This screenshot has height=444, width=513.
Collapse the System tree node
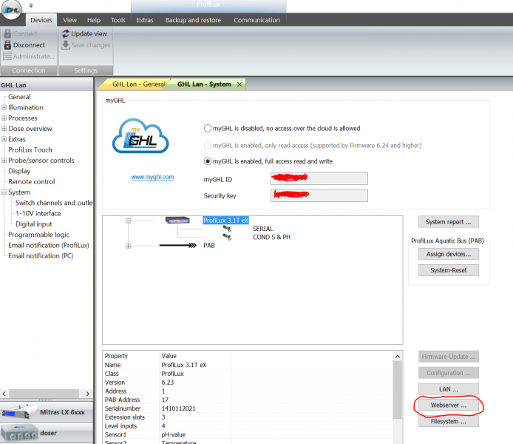[4, 192]
